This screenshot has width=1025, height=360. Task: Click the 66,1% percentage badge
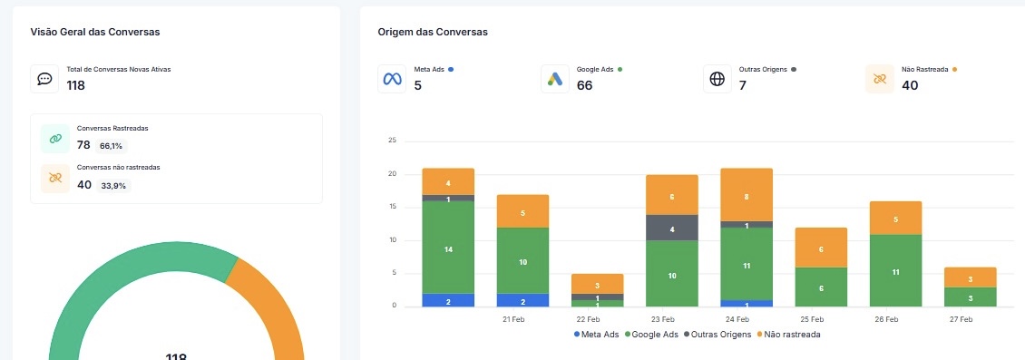tap(112, 146)
